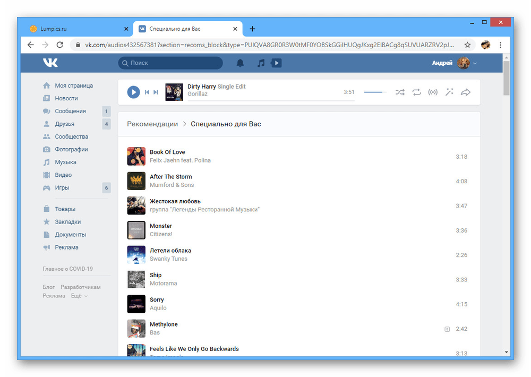Open the Motorama artist link
The height and width of the screenshot is (377, 531).
coord(163,284)
